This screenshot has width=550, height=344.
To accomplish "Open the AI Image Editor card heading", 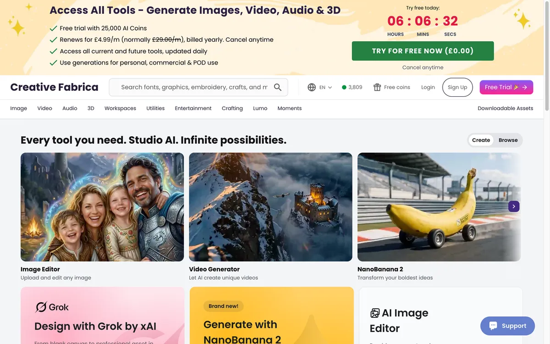I will coord(399,321).
